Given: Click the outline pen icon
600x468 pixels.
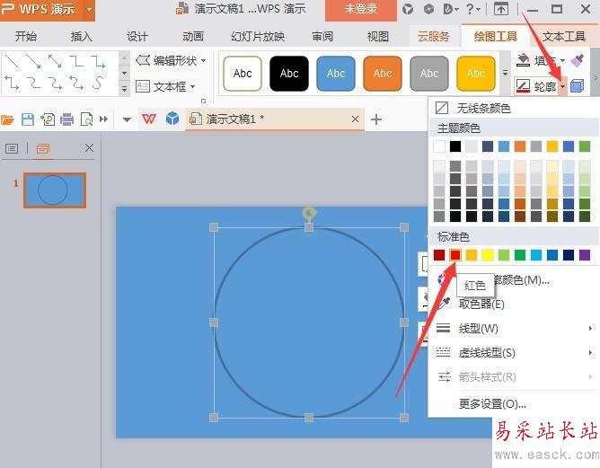Looking at the screenshot, I should [x=523, y=86].
